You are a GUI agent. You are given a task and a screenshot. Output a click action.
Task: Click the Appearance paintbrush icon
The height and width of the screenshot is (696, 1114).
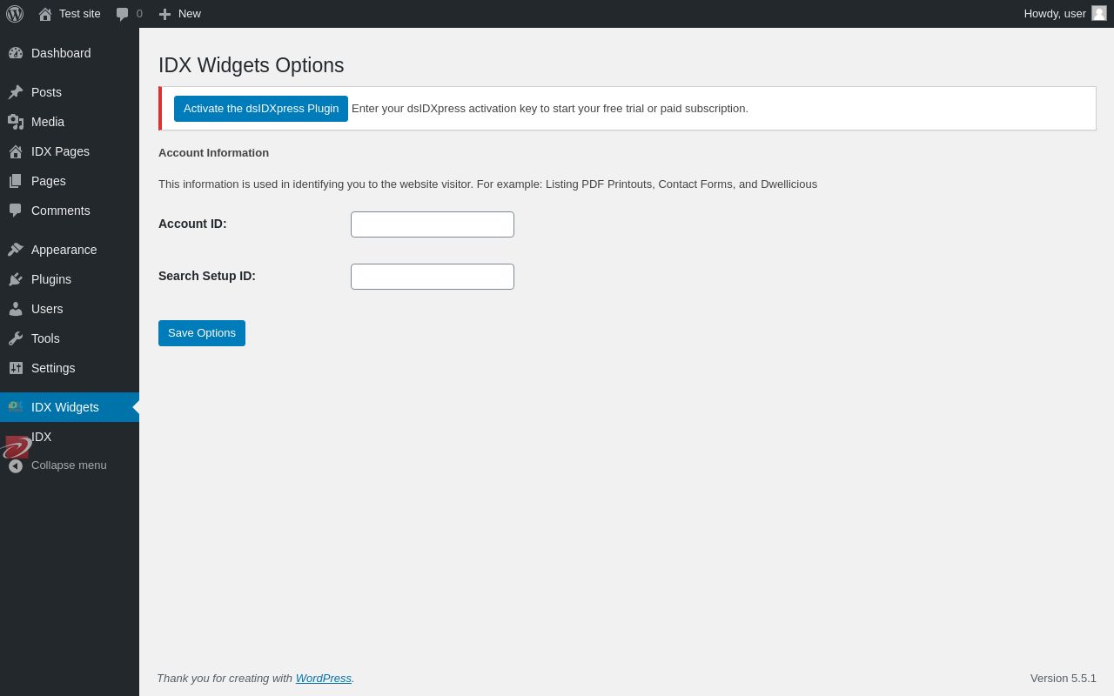pyautogui.click(x=16, y=250)
